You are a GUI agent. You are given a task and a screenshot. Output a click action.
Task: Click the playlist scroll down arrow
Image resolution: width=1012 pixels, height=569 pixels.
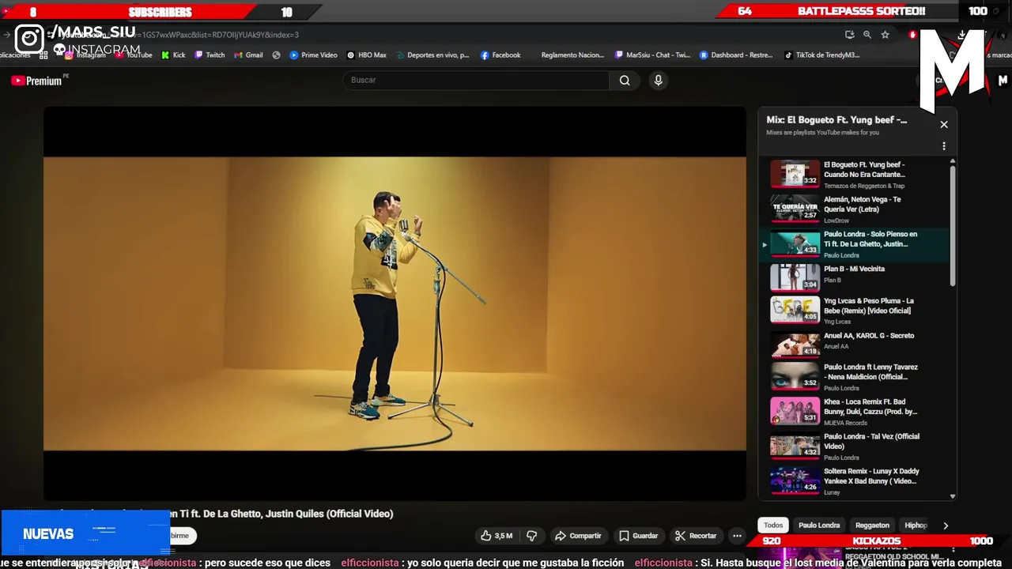click(x=952, y=496)
